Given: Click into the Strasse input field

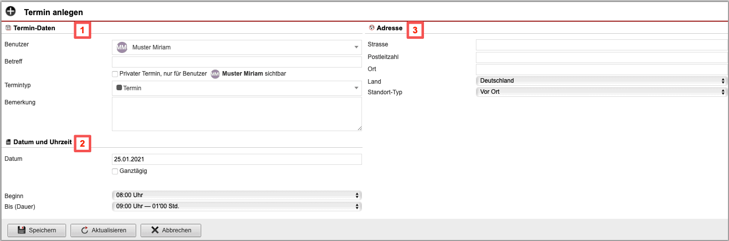Looking at the screenshot, I should (x=601, y=45).
